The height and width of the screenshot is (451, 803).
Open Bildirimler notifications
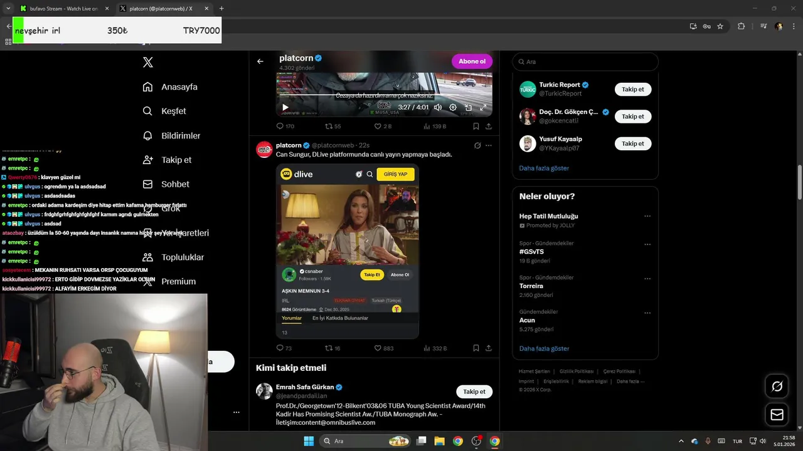point(171,135)
